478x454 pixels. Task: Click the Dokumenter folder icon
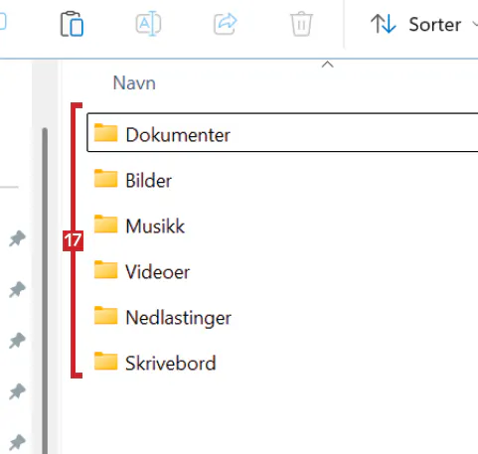click(105, 132)
